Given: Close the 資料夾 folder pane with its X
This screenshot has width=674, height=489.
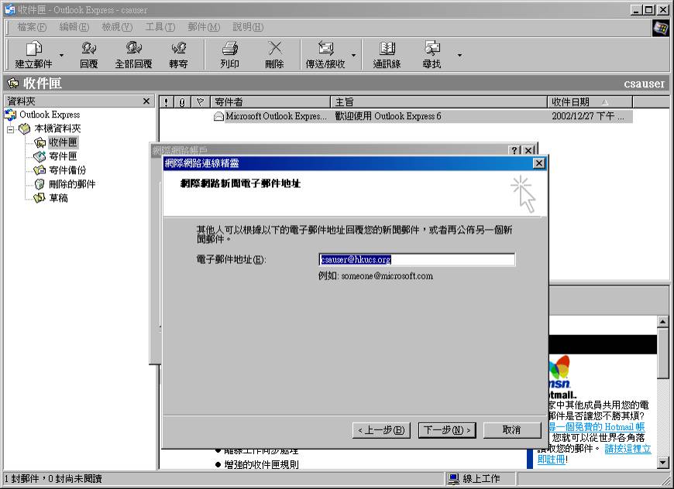Looking at the screenshot, I should click(x=146, y=101).
